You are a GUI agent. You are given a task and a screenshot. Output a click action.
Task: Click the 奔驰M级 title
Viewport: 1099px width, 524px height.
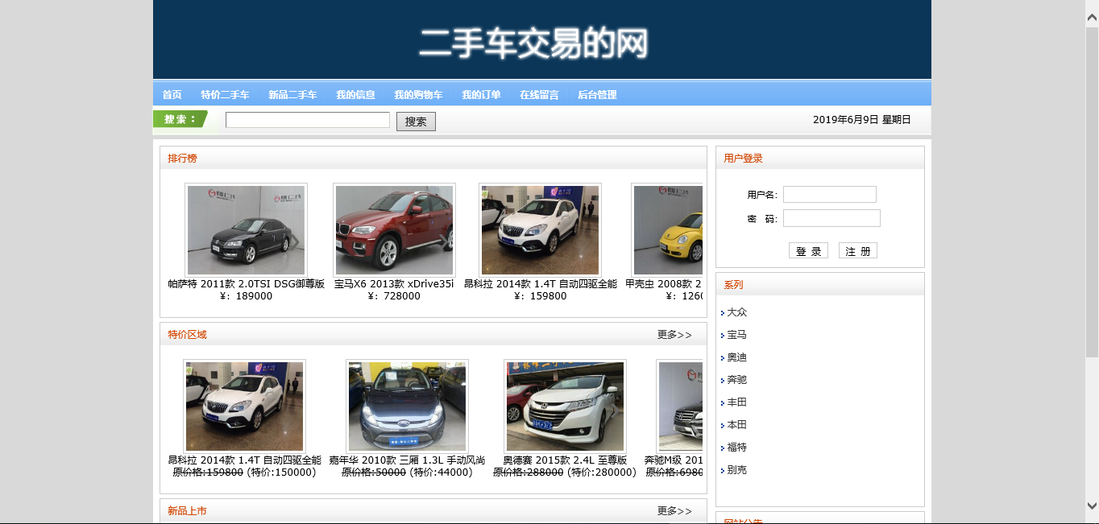point(674,460)
